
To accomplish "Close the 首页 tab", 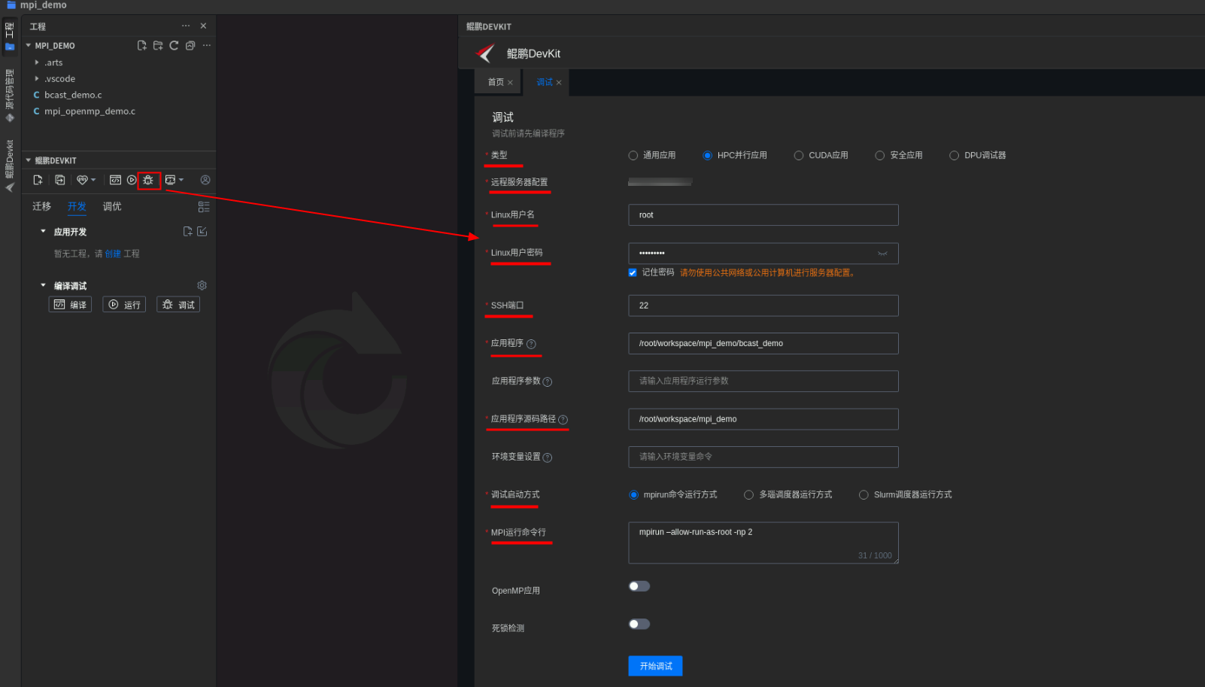I will coord(510,83).
